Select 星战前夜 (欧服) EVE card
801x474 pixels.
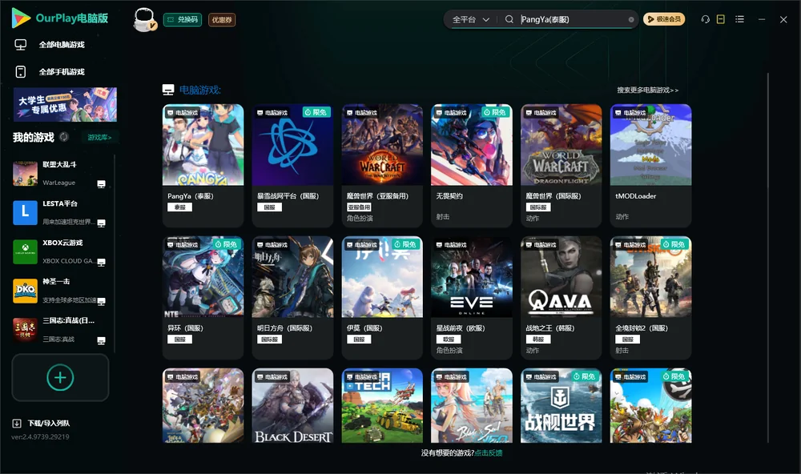[x=472, y=298]
